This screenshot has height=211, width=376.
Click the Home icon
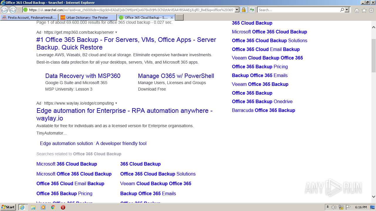pos(357,10)
